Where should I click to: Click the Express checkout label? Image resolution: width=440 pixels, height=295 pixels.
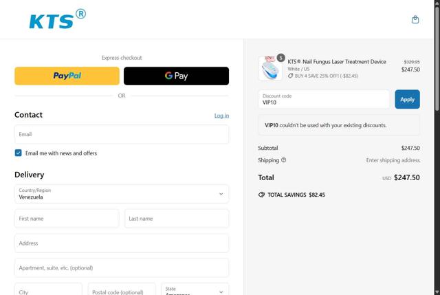[x=122, y=58]
